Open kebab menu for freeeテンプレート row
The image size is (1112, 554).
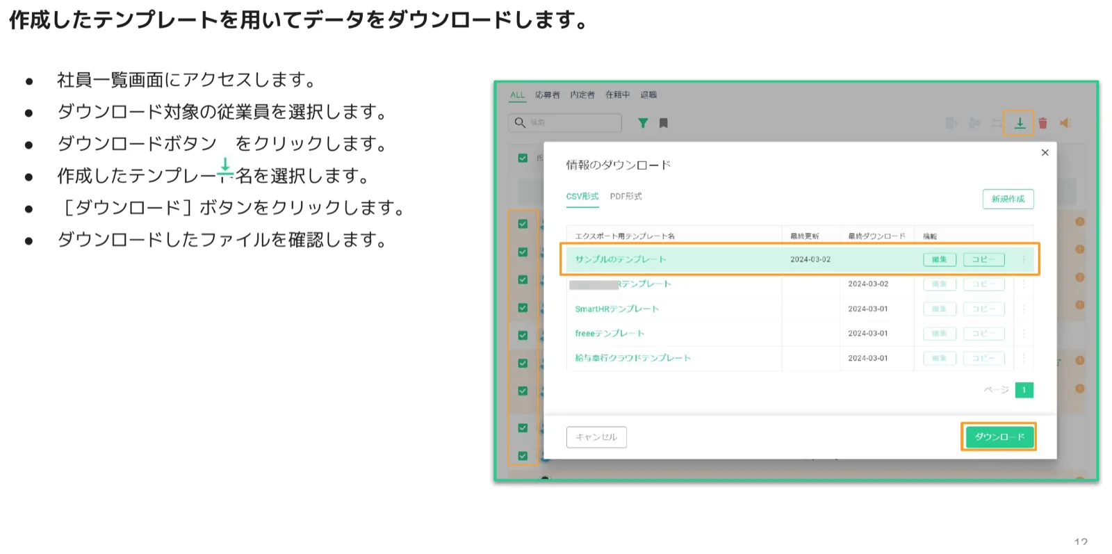coord(1023,334)
